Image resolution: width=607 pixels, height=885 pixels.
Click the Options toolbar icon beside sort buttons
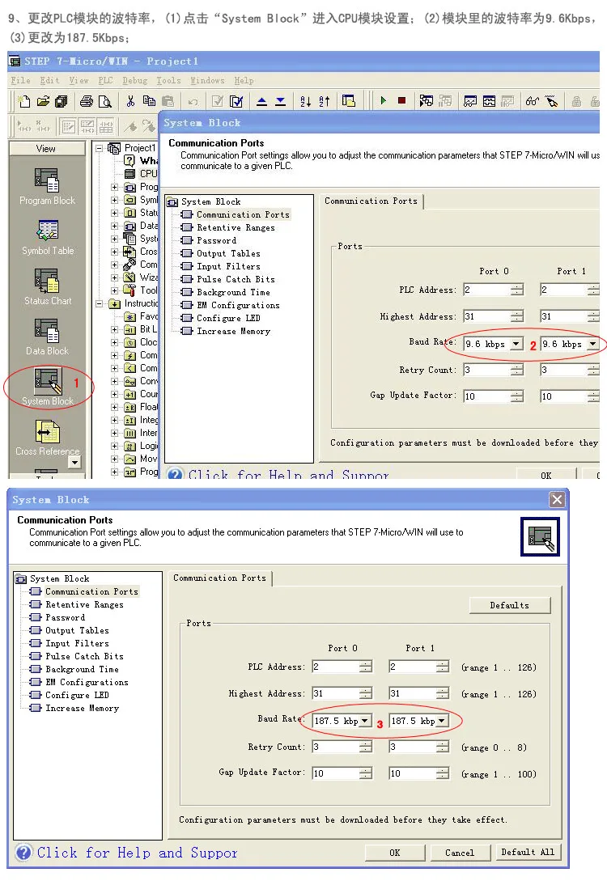click(x=349, y=102)
